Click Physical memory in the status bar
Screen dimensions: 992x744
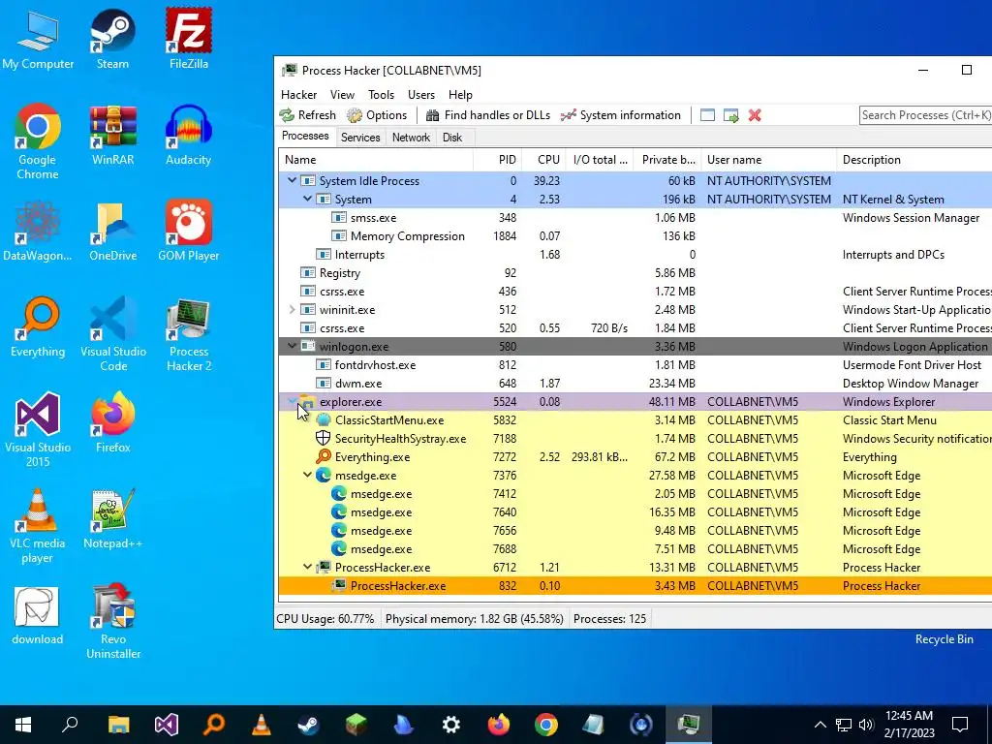pyautogui.click(x=475, y=618)
